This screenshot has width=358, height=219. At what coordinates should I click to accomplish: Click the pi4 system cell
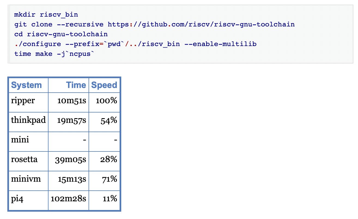tap(17, 199)
